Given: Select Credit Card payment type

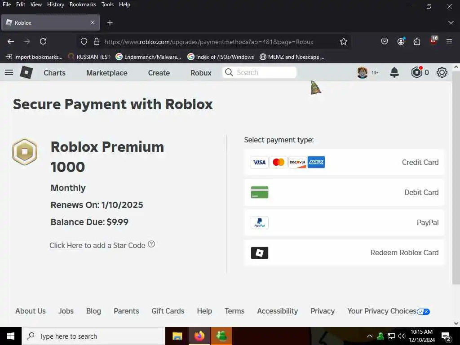Looking at the screenshot, I should pyautogui.click(x=344, y=162).
